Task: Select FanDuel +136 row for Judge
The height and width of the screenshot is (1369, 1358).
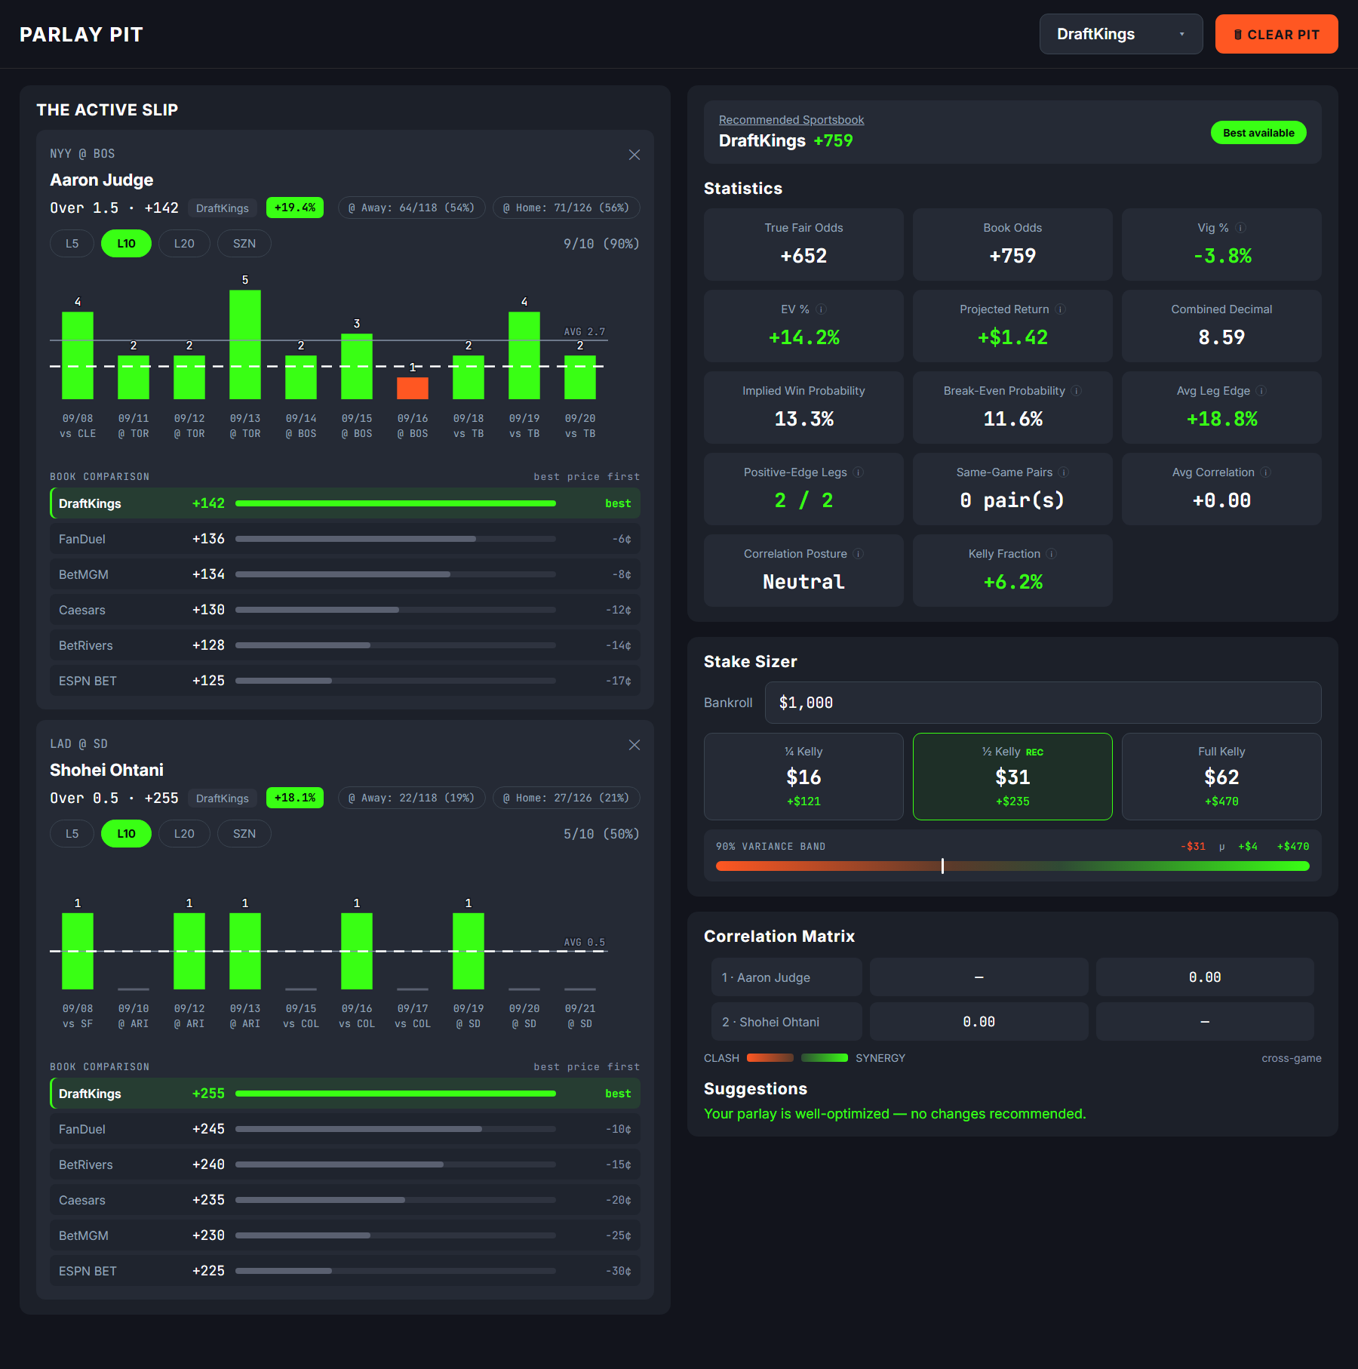Action: point(345,539)
